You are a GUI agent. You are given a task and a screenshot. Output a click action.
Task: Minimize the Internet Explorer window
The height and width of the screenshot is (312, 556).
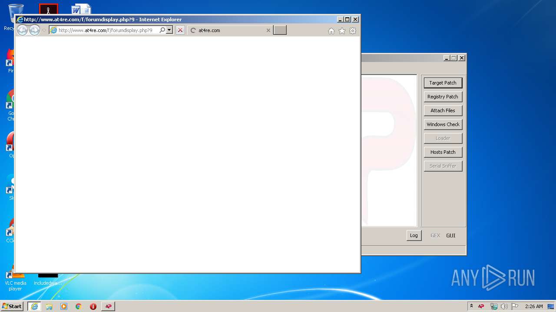(340, 19)
